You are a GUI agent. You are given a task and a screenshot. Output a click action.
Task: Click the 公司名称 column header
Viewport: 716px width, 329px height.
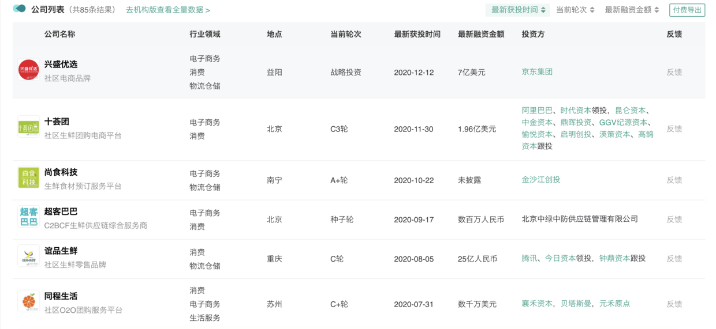click(59, 35)
